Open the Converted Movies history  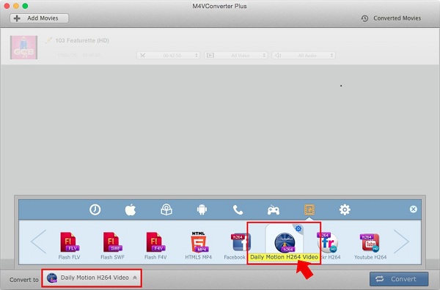pyautogui.click(x=391, y=18)
